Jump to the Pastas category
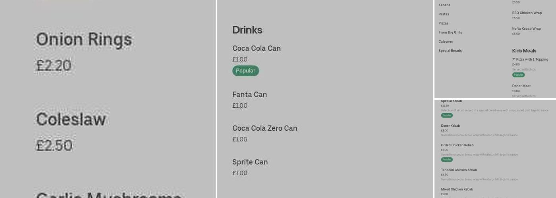The image size is (556, 198). click(x=444, y=14)
